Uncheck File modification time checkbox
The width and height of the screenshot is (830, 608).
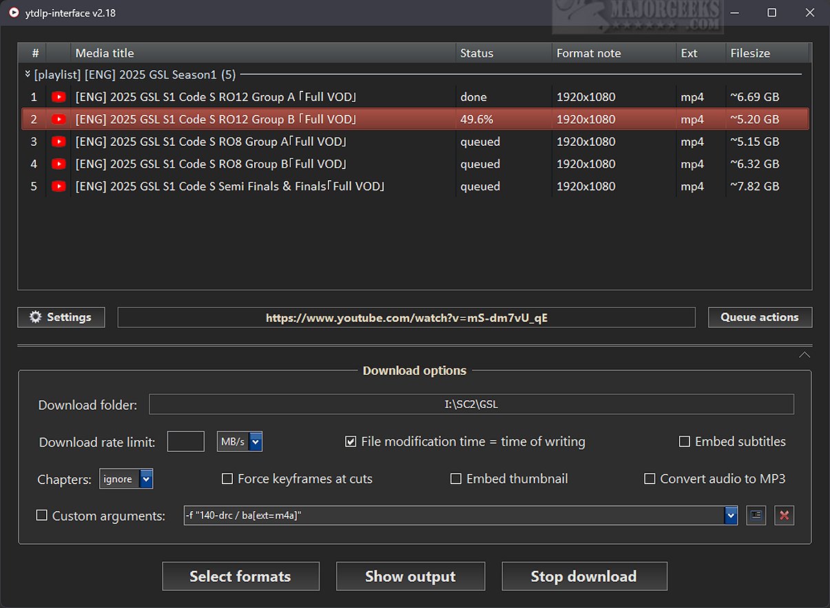[351, 442]
